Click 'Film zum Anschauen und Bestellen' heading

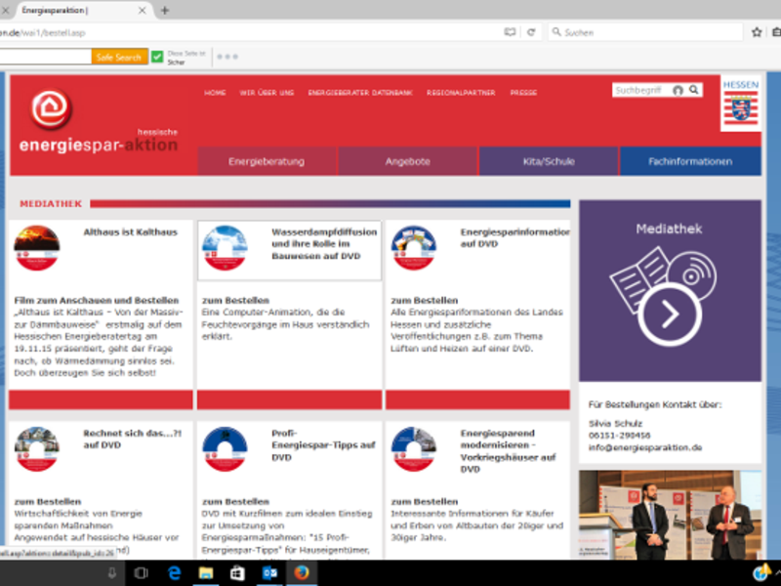(x=96, y=301)
